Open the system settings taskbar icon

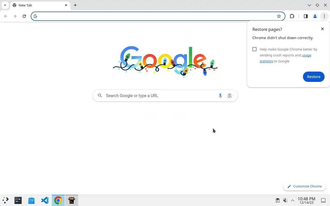(18, 200)
